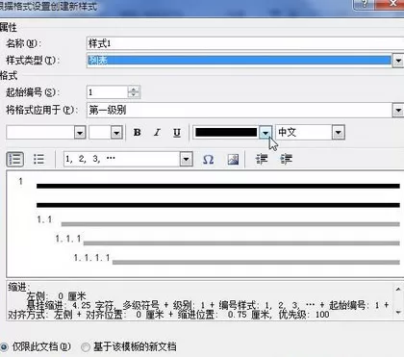The width and height of the screenshot is (404, 357).
Task: Click the 1.1.1 level in preview
Action: click(68, 239)
